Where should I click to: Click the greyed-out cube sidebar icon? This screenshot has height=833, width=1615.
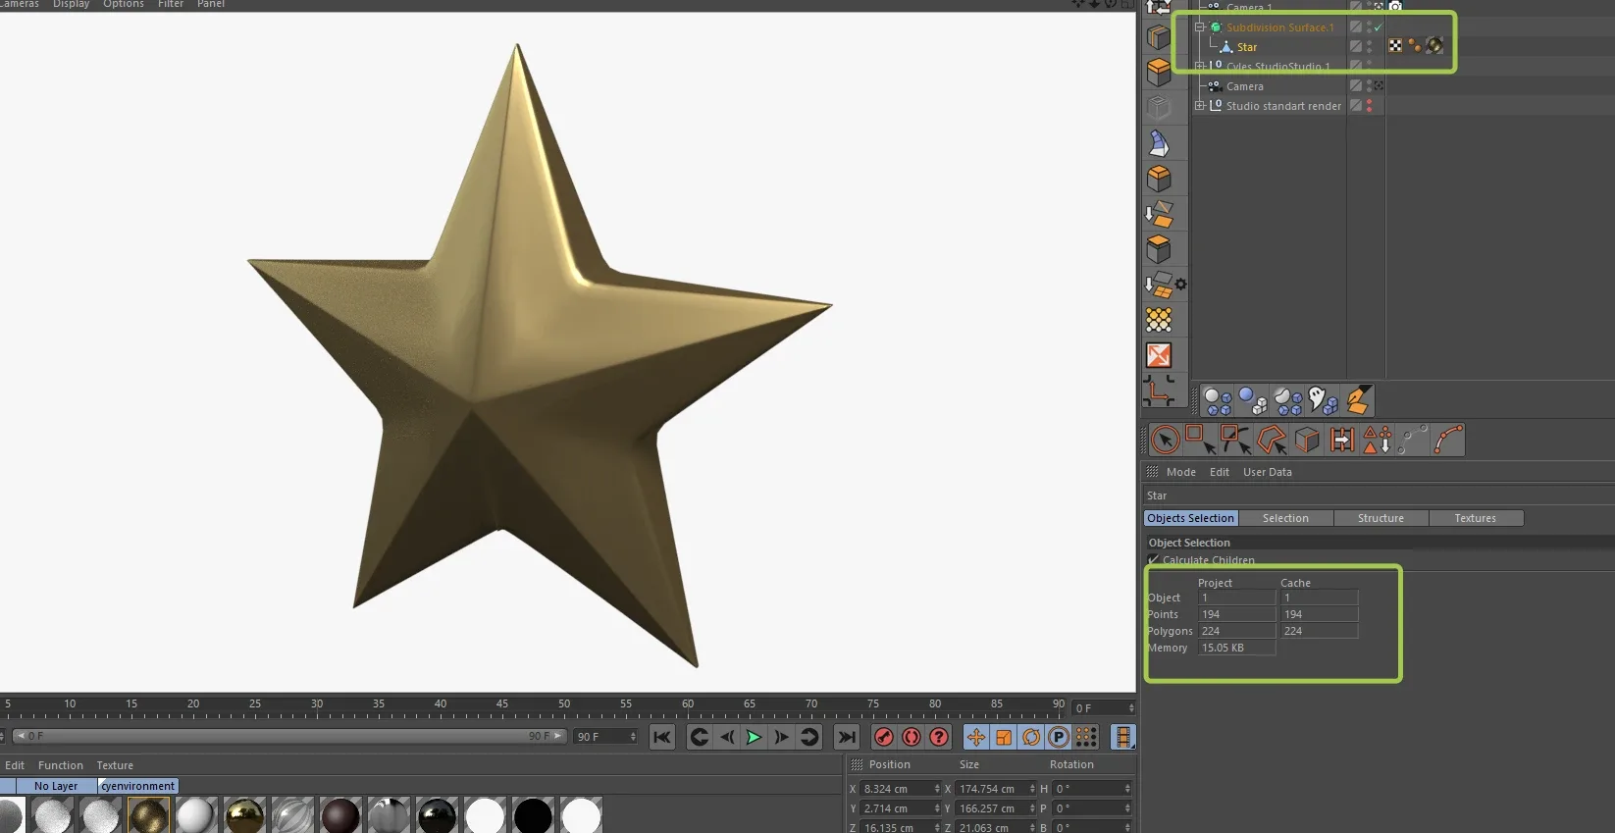(1159, 107)
